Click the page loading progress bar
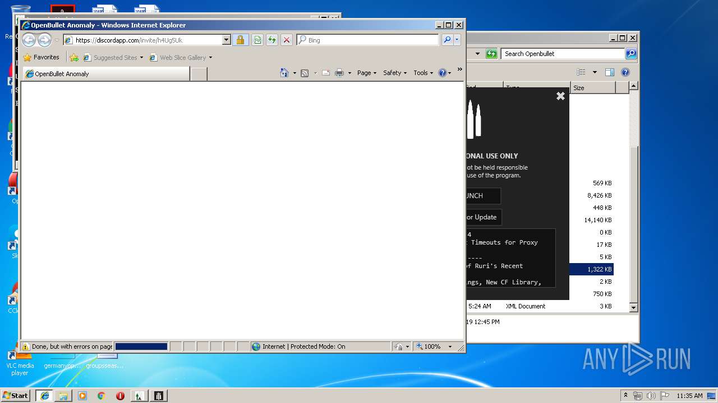 pos(141,346)
